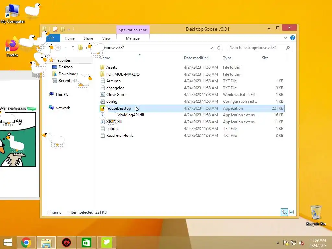332x249 pixels.
Task: Click the taskbar clock and date
Action: 318,243
